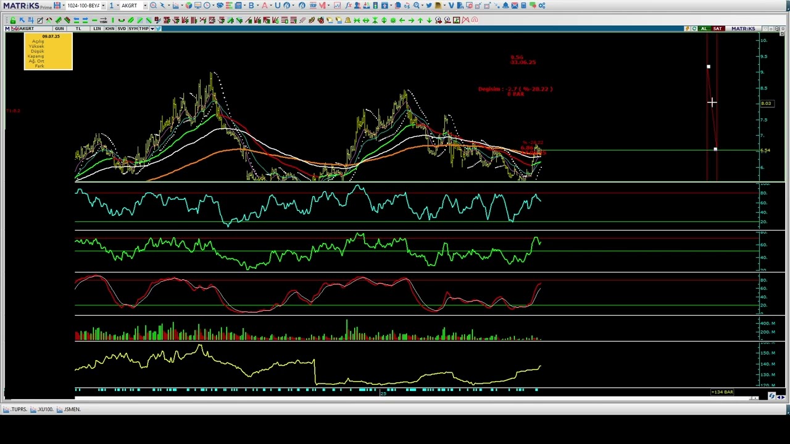Screen dimensions: 790x444
Task: Open dropdown arrow next to save icon
Action: click(63, 6)
